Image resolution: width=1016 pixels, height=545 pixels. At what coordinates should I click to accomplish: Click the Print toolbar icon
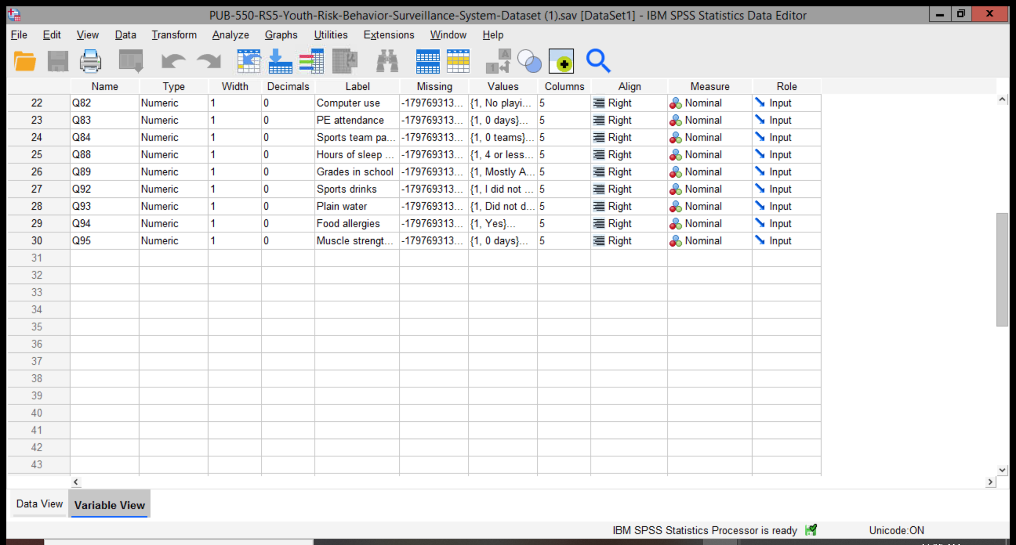pos(90,62)
